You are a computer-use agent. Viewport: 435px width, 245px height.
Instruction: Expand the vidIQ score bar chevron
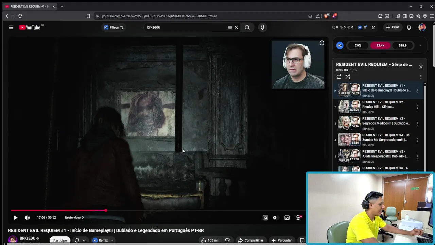pos(420,45)
